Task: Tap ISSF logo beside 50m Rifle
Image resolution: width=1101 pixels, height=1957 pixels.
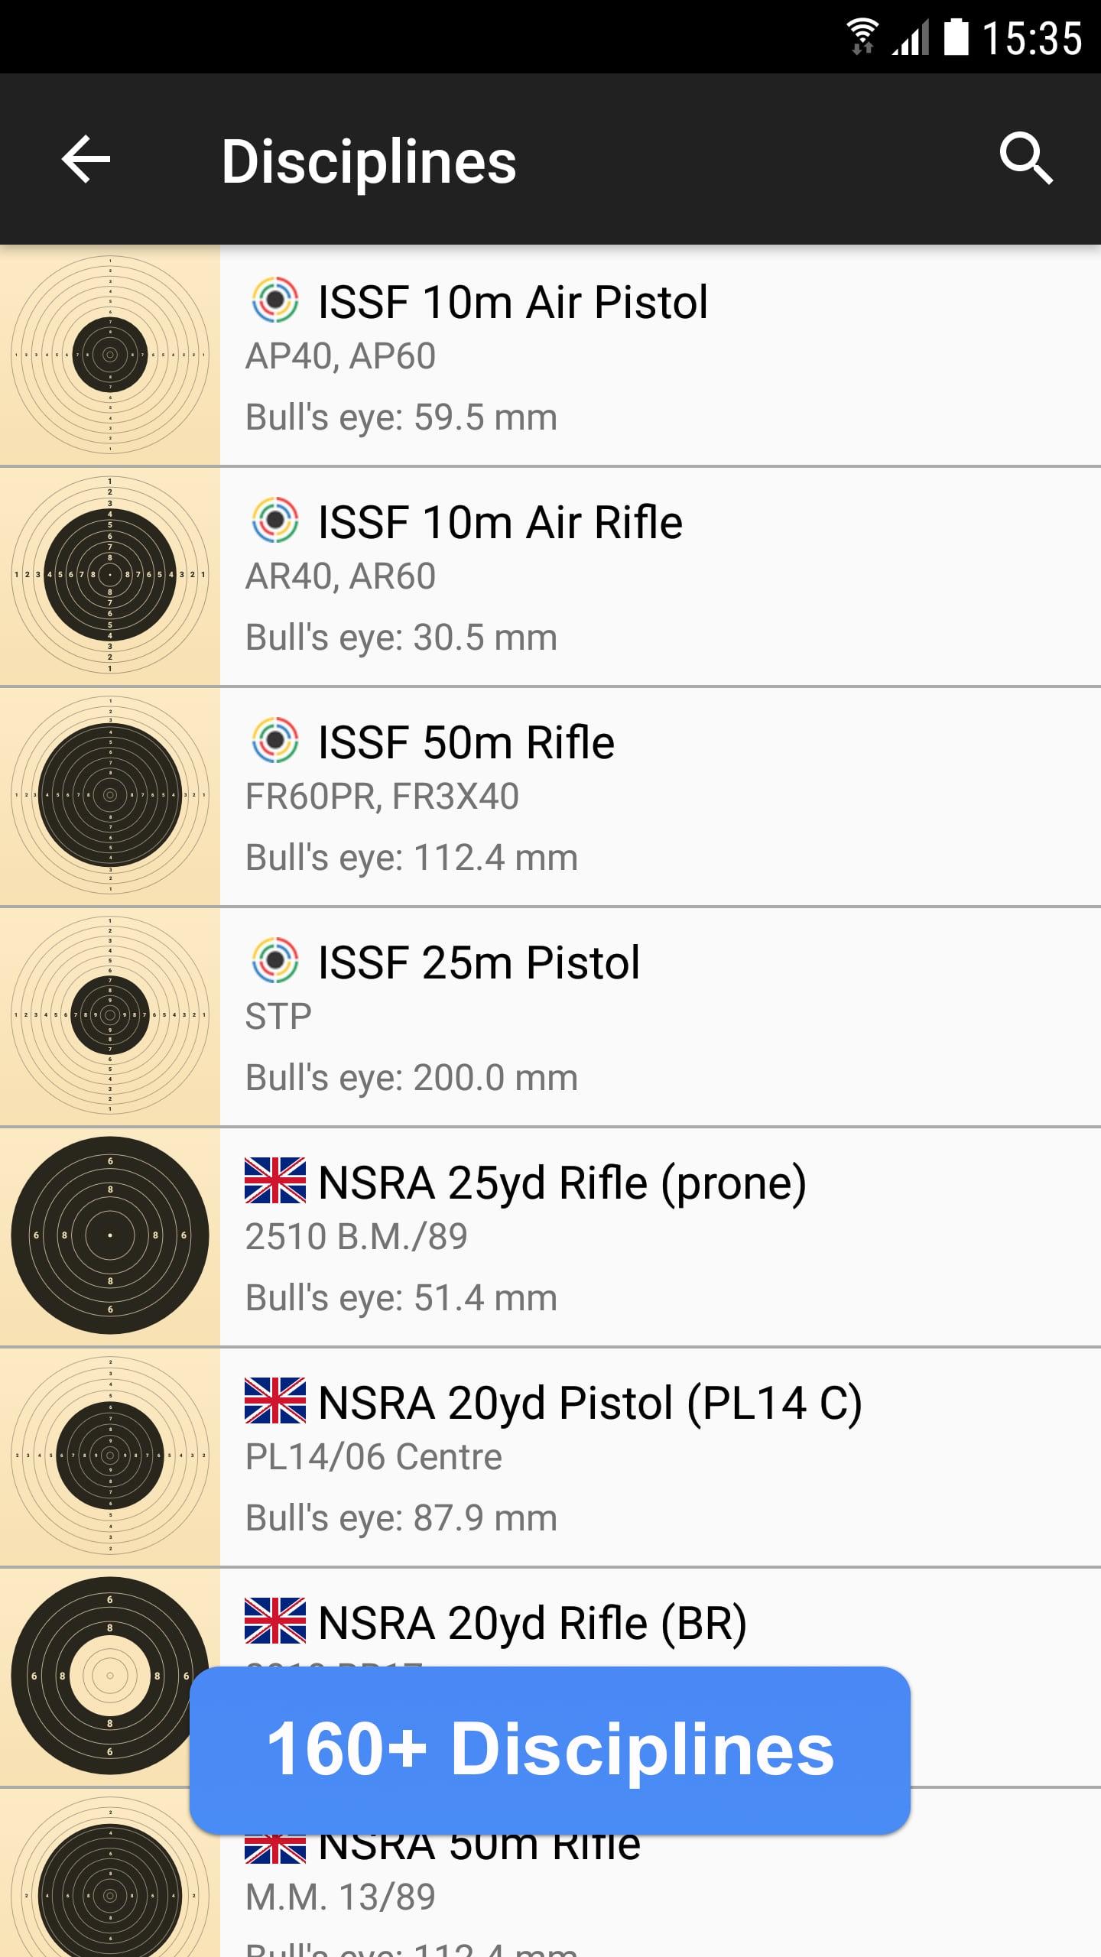Action: click(275, 741)
